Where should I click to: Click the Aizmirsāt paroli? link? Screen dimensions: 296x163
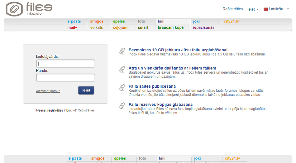tap(48, 91)
